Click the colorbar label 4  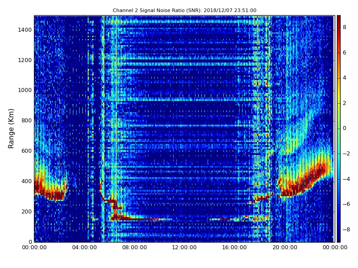(345, 78)
